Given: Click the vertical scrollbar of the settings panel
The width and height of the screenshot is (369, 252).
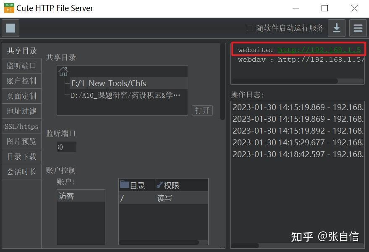Looking at the screenshot, I should tap(222, 81).
